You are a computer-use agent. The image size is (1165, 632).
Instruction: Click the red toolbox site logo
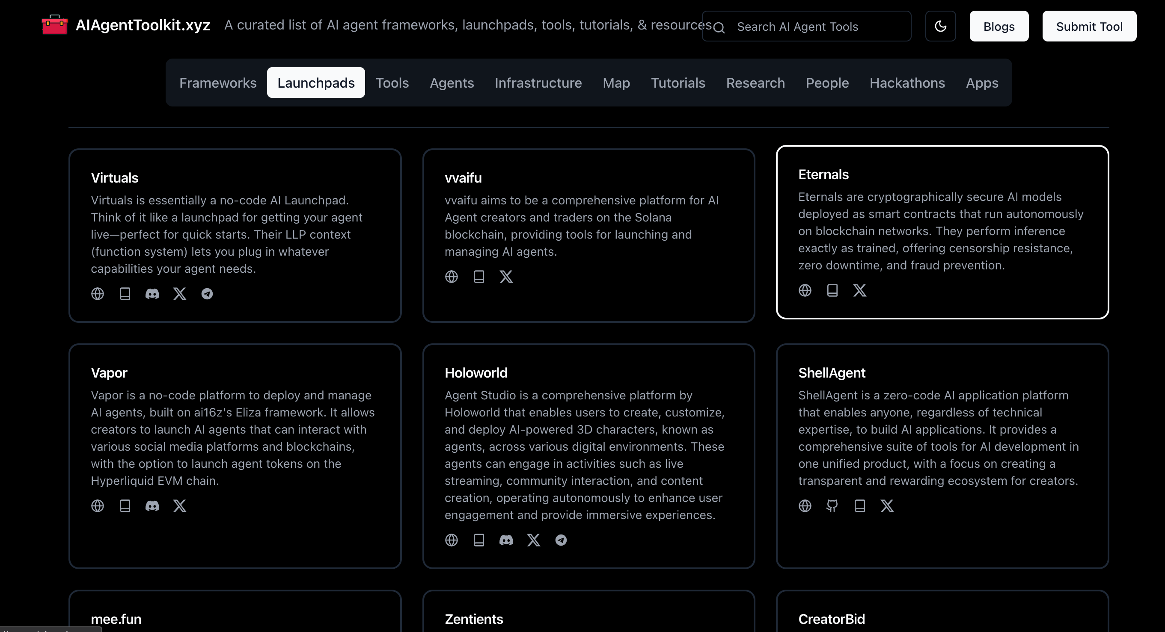[x=55, y=25]
